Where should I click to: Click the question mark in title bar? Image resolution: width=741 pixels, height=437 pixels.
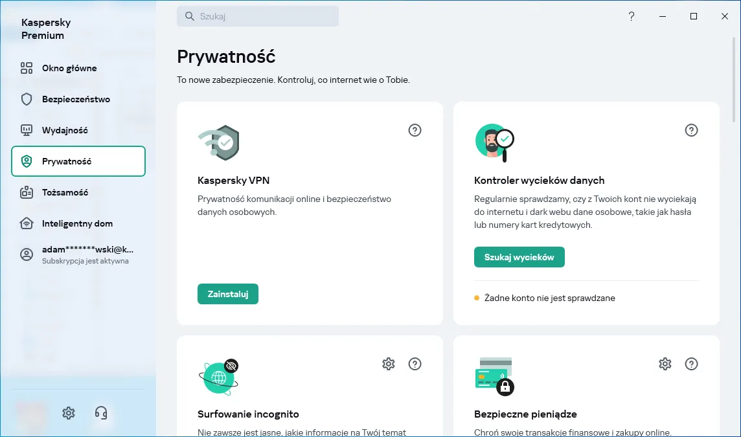coord(632,16)
